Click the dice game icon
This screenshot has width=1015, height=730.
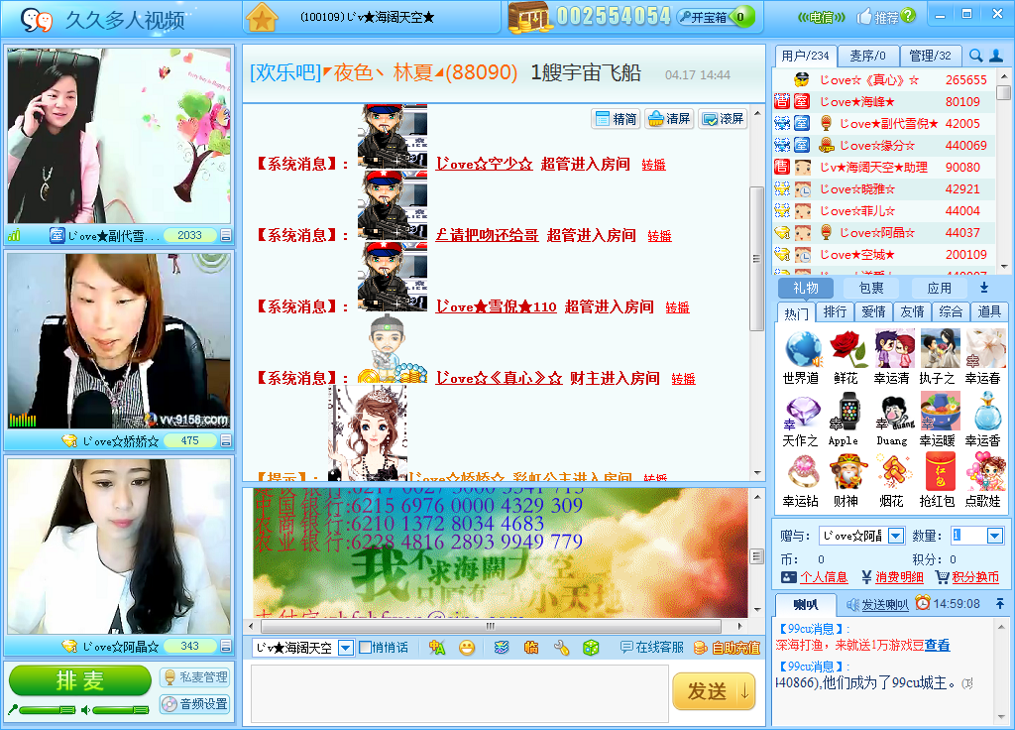[591, 648]
